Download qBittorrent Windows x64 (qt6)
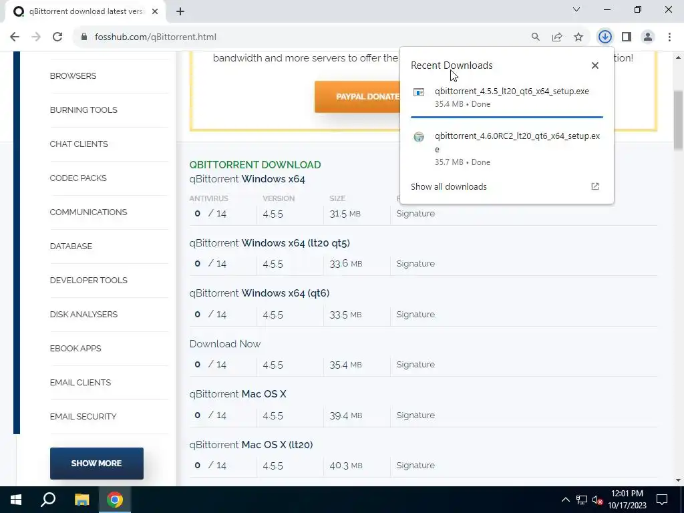Screen dimensions: 684x513 [x=259, y=293]
